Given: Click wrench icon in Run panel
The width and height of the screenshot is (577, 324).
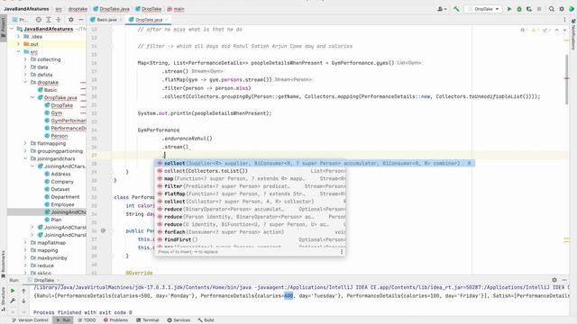Looking at the screenshot, I should [13, 301].
